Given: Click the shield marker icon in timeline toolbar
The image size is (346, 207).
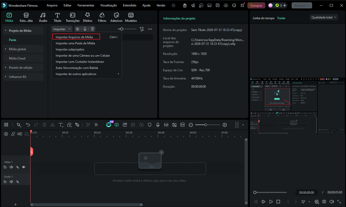Looking at the screenshot, I should click(150, 125).
